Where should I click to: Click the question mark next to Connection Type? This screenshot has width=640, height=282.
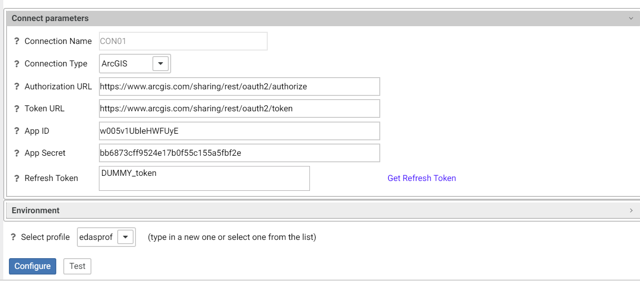tap(17, 64)
